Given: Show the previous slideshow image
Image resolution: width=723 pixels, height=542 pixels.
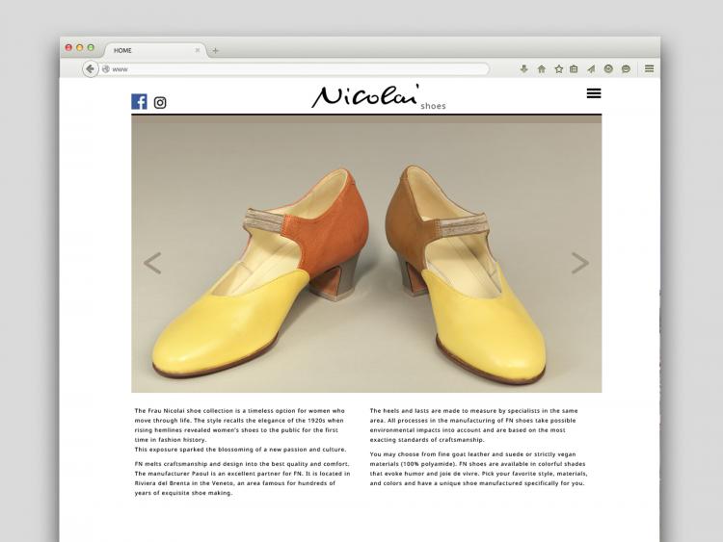Looking at the screenshot, I should [152, 263].
